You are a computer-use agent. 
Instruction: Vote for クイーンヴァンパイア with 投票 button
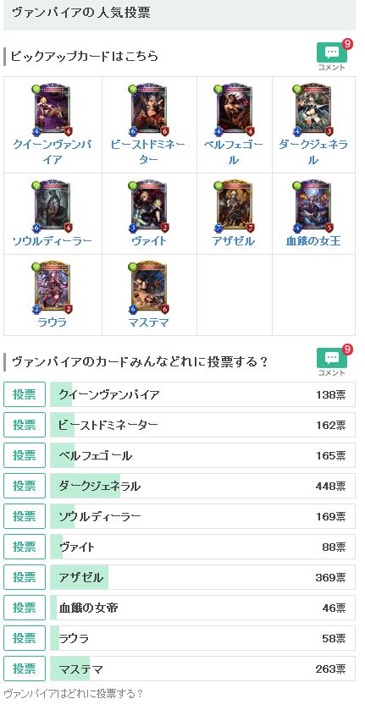pos(25,394)
